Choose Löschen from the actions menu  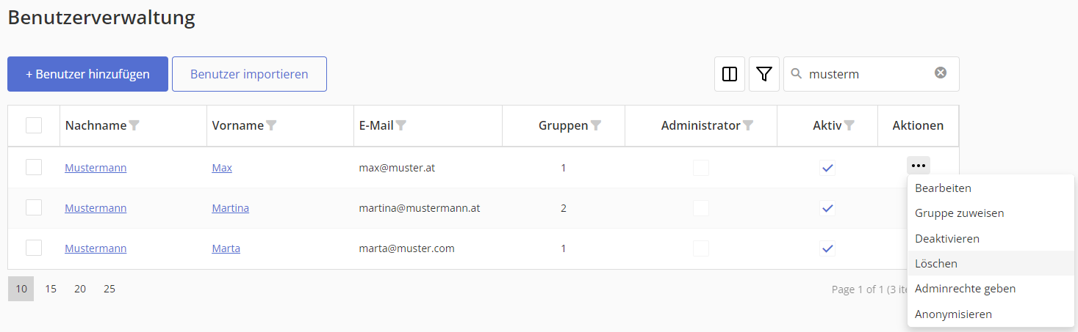[936, 264]
